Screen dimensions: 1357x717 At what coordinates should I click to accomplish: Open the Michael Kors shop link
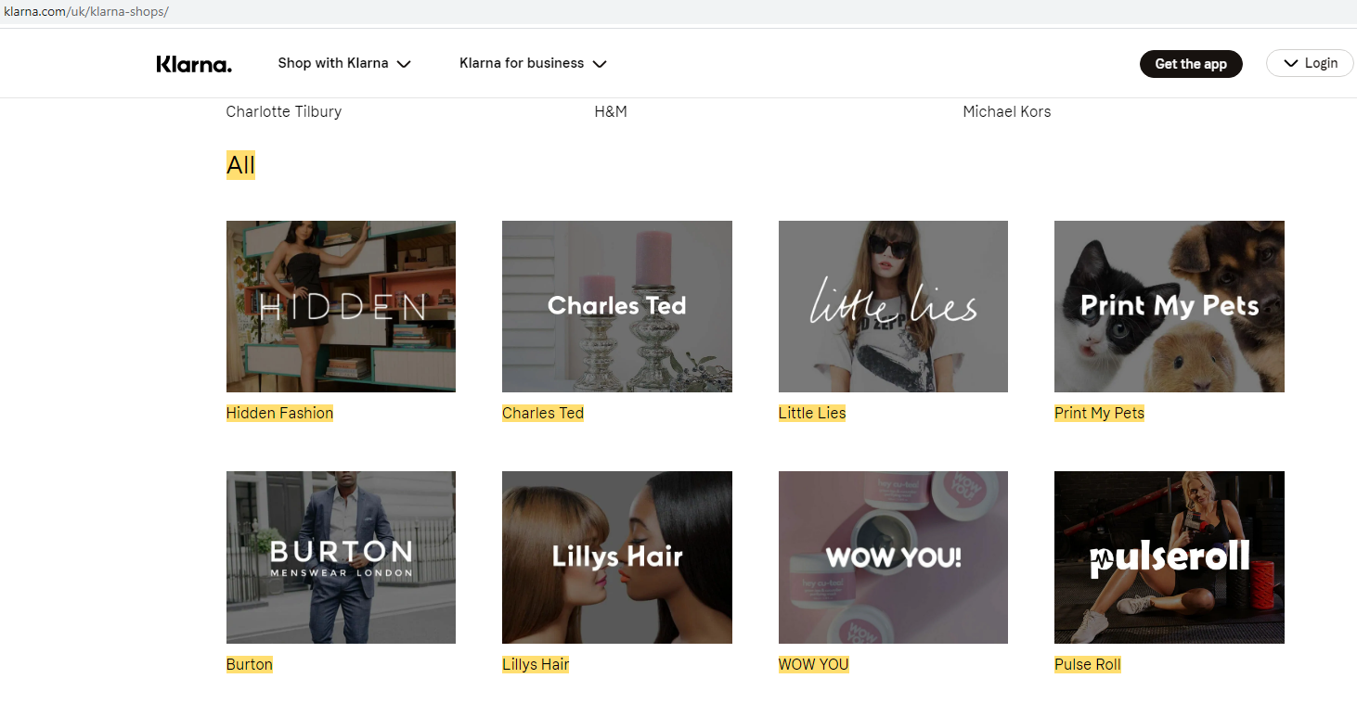click(1007, 111)
